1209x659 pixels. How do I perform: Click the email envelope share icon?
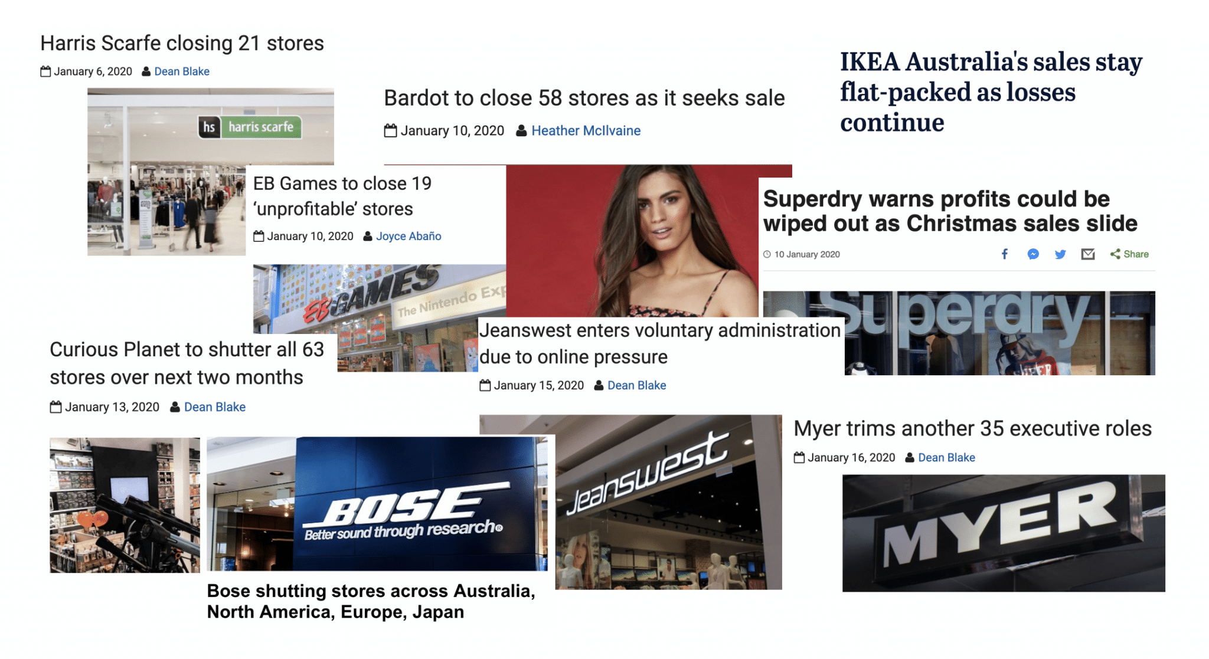1088,254
